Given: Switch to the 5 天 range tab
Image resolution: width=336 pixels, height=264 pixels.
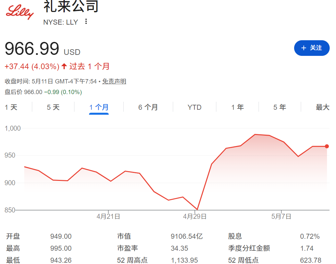Looking at the screenshot, I should [53, 107].
